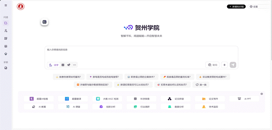Open 创新分析 tool
Viewport: 272px width, 130px height.
(x=107, y=107)
